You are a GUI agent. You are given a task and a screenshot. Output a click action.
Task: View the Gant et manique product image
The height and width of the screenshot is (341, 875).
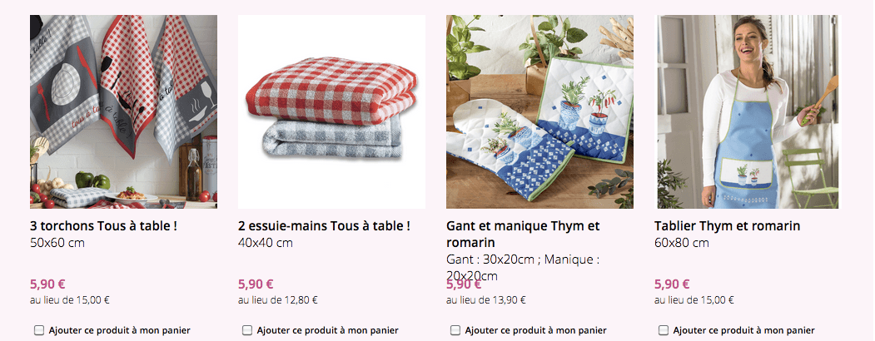[x=539, y=111]
